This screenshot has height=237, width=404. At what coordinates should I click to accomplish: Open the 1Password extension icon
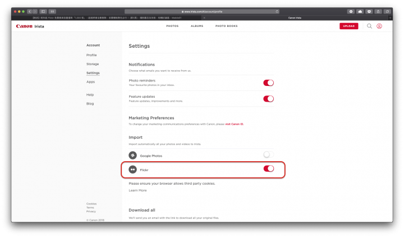(351, 11)
